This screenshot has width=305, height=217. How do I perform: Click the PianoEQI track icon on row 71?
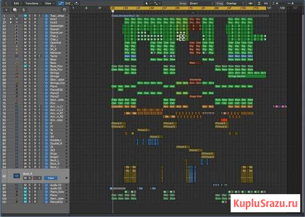click(17, 89)
